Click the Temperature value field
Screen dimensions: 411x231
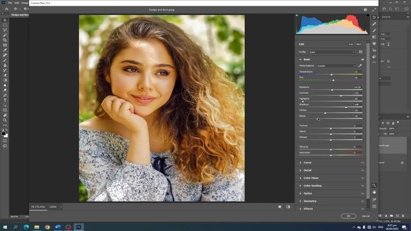(x=358, y=71)
